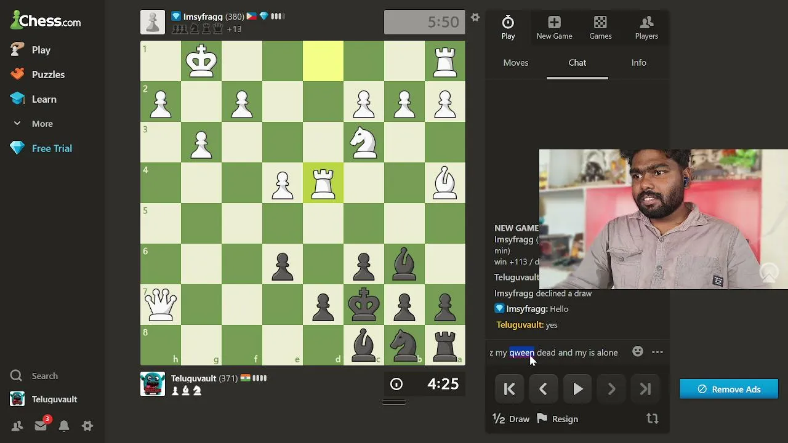Screen dimensions: 788x443
Task: Select the white bishop on a4
Action: coord(445,183)
